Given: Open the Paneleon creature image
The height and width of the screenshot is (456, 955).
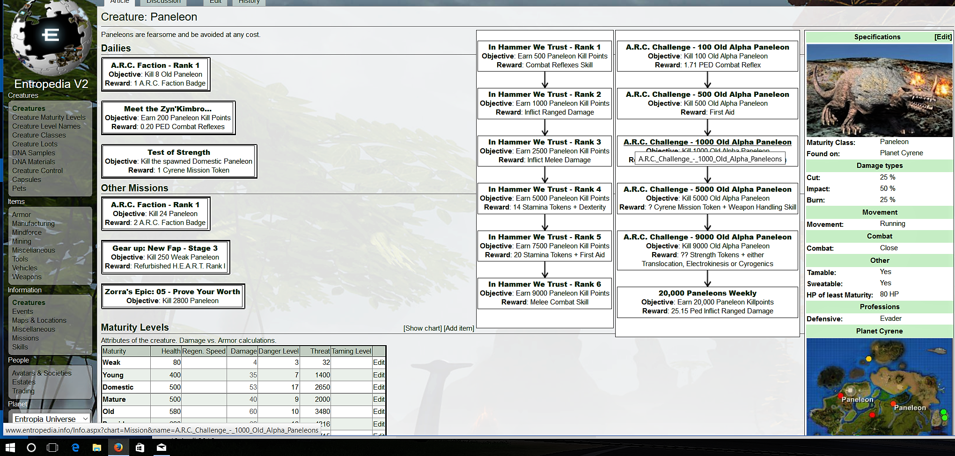Looking at the screenshot, I should pos(879,90).
